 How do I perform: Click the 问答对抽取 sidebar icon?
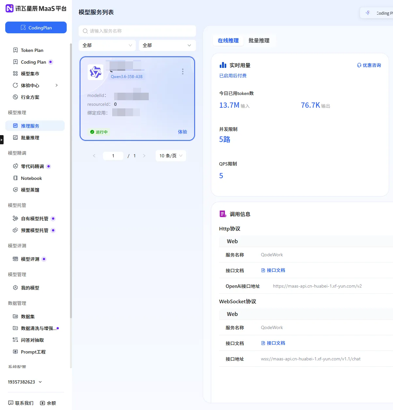pyautogui.click(x=15, y=340)
